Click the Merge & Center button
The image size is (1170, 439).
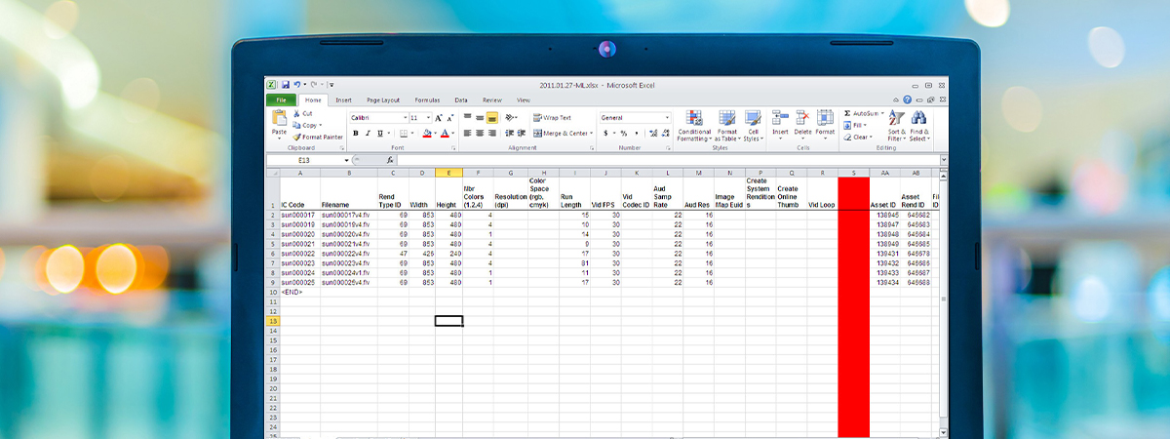click(x=562, y=134)
